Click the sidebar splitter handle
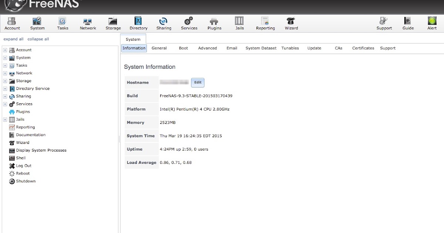 point(119,139)
